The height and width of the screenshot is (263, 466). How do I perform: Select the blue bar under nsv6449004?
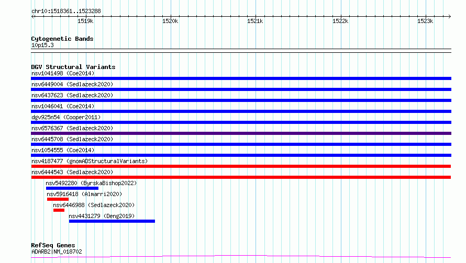coord(241,89)
